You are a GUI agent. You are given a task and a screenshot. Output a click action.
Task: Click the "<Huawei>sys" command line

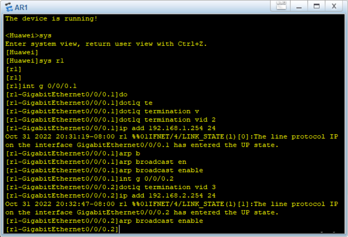coord(28,35)
